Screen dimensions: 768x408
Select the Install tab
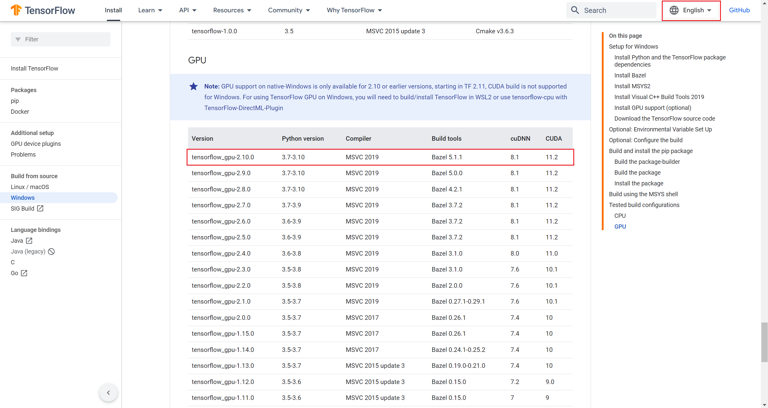point(113,10)
